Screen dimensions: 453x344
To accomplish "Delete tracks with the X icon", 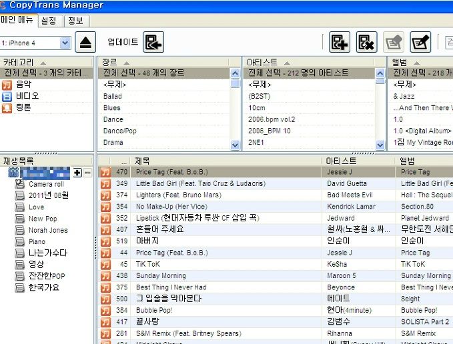I will 366,42.
